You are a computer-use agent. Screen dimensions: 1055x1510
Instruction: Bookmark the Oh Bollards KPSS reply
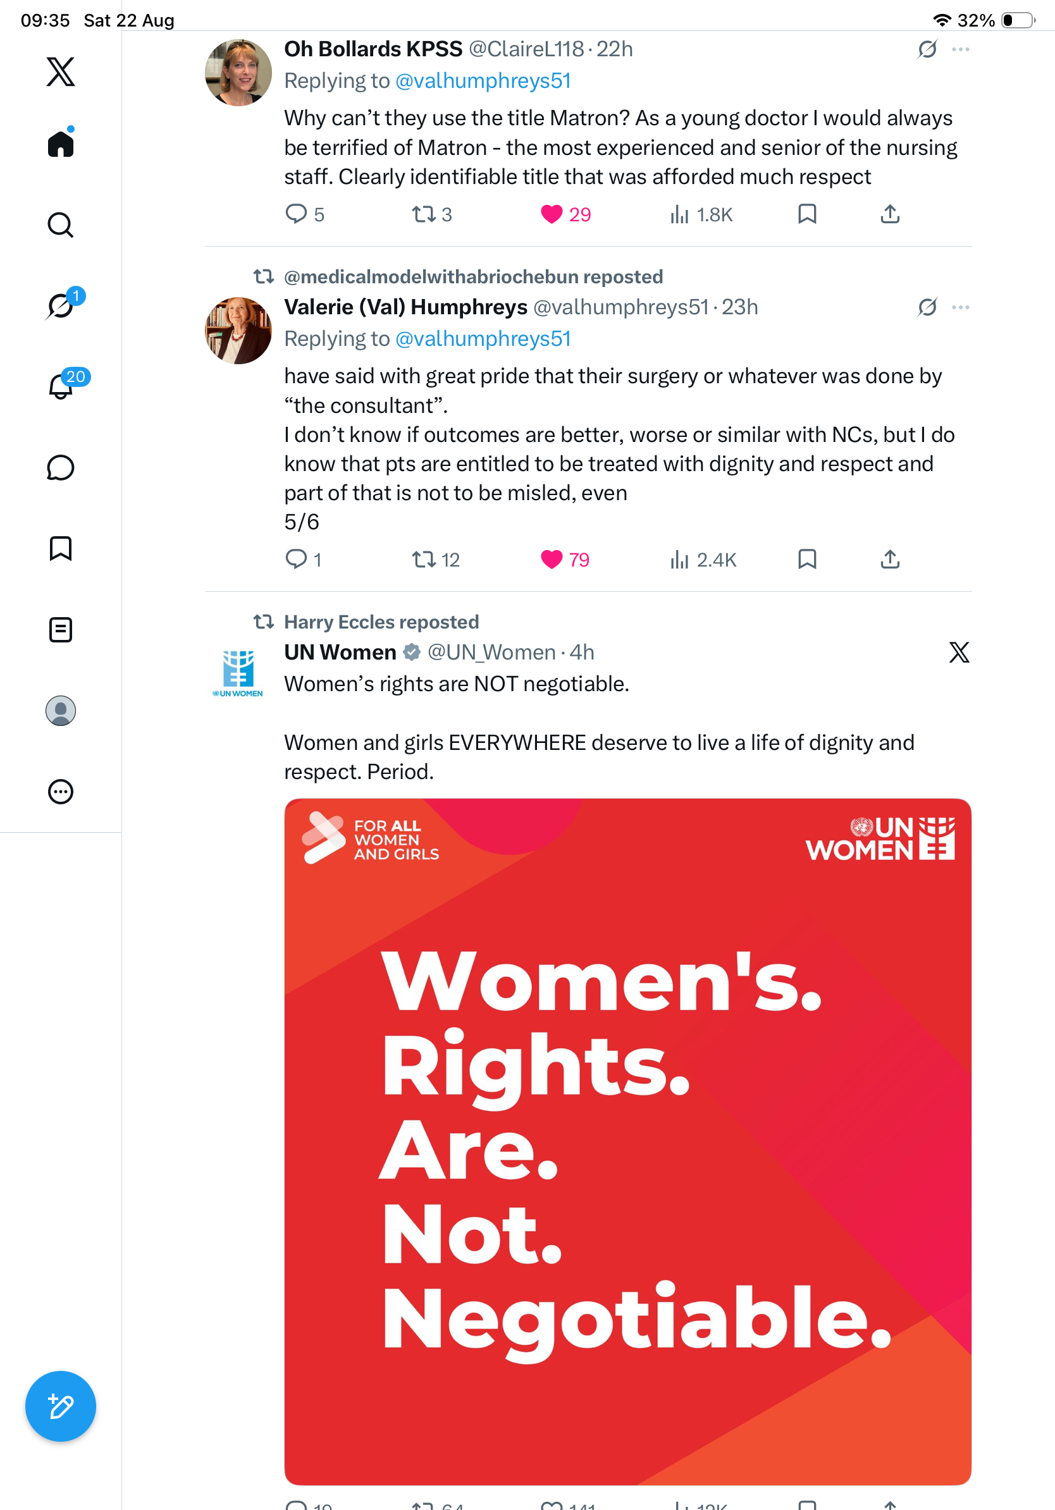[807, 214]
